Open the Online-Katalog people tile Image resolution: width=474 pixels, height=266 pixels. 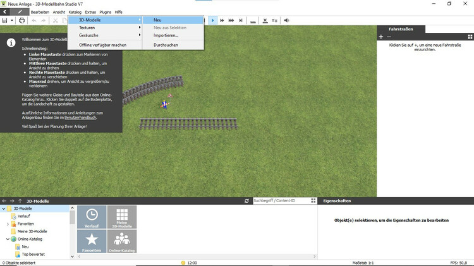(x=122, y=241)
